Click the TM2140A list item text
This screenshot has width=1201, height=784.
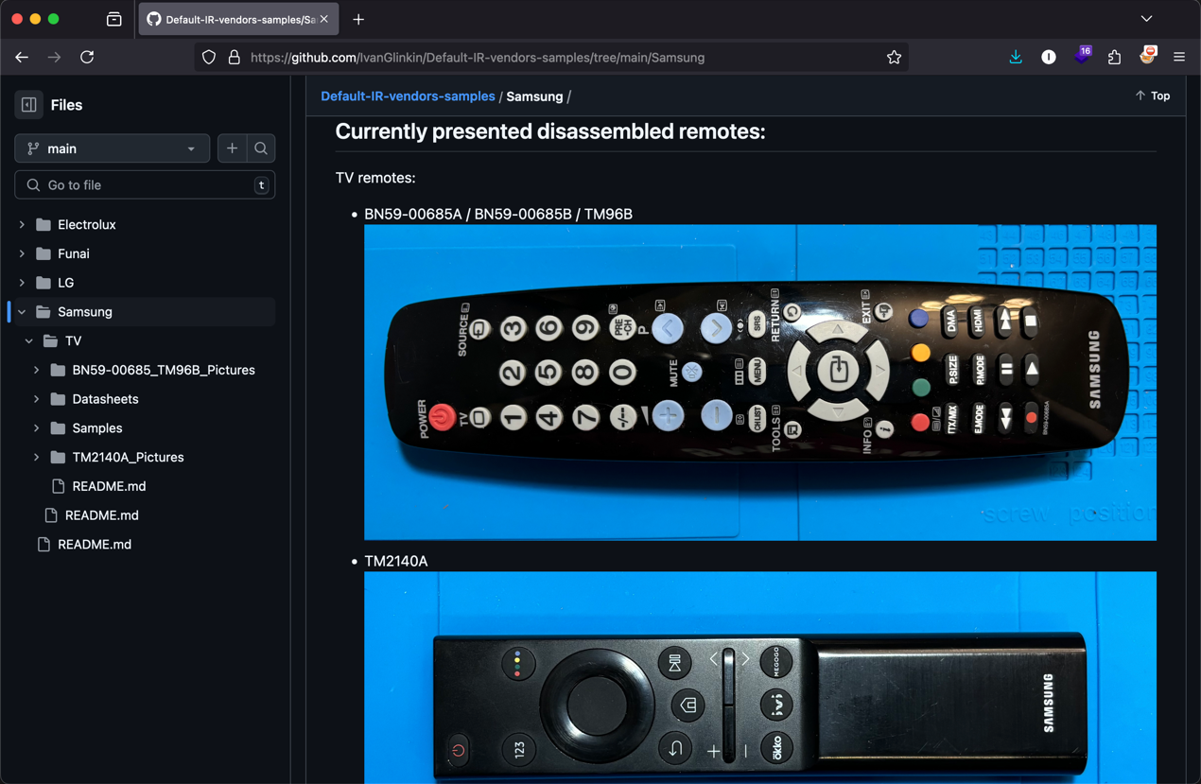pos(396,561)
